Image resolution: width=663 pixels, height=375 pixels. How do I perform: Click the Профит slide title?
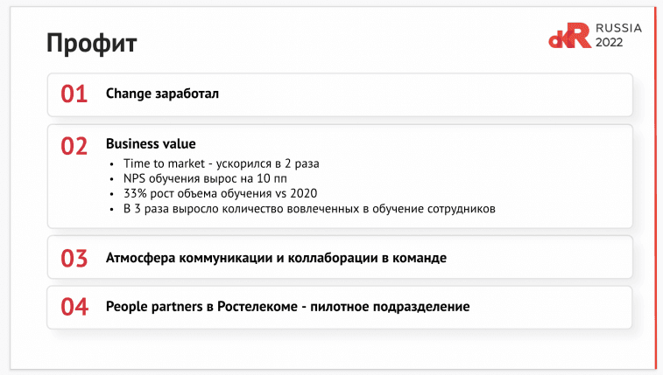[x=92, y=42]
